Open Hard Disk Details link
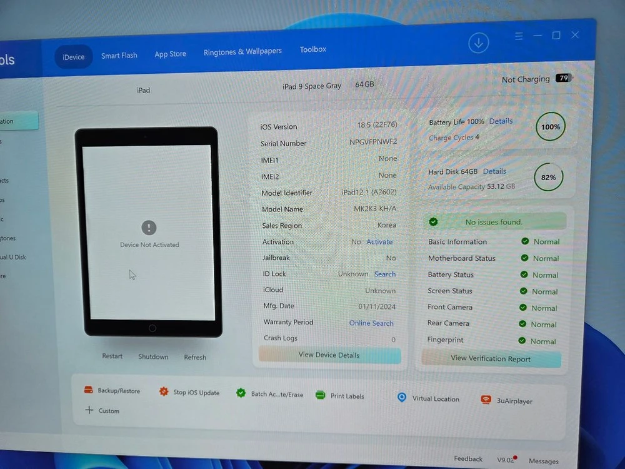The image size is (625, 469). [x=494, y=171]
